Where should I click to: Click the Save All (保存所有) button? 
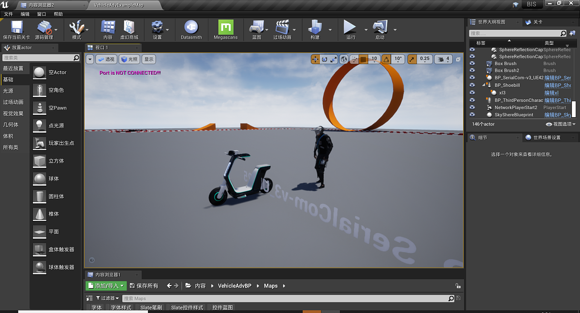point(144,286)
